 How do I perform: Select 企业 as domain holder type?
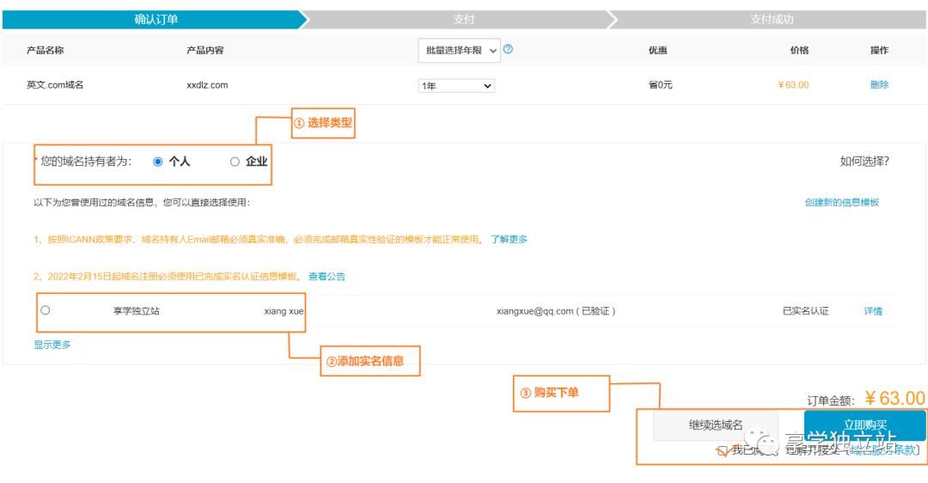pyautogui.click(x=235, y=162)
